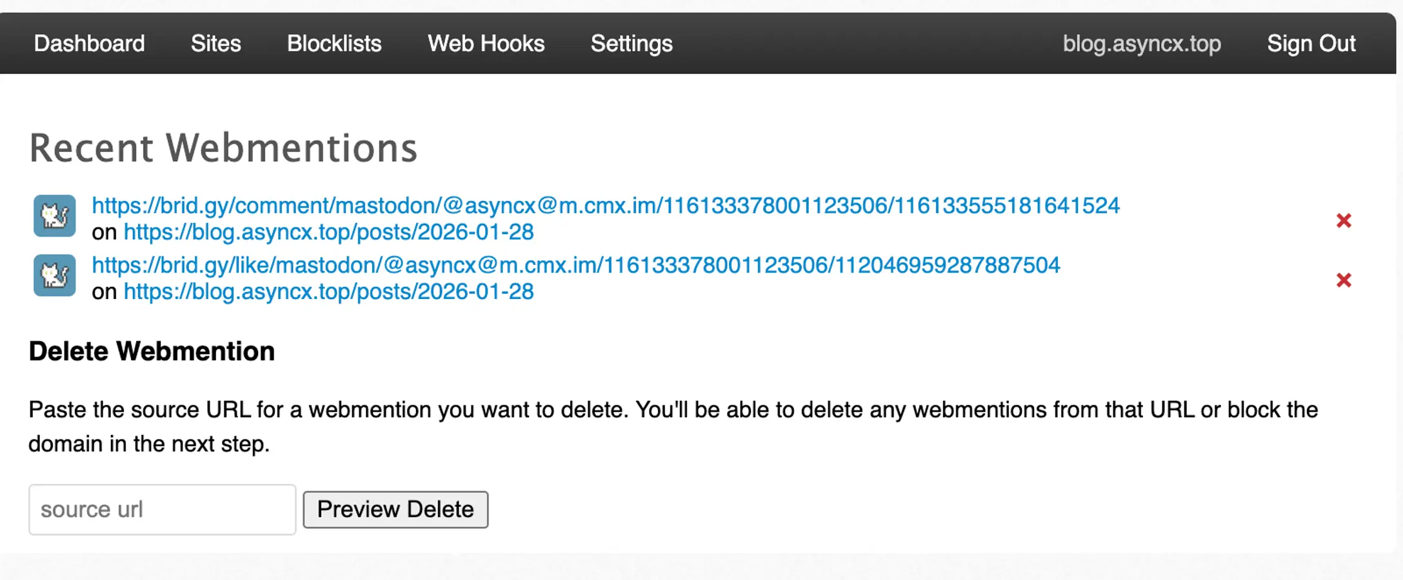Open the brid.gy comment source URL

pos(605,206)
